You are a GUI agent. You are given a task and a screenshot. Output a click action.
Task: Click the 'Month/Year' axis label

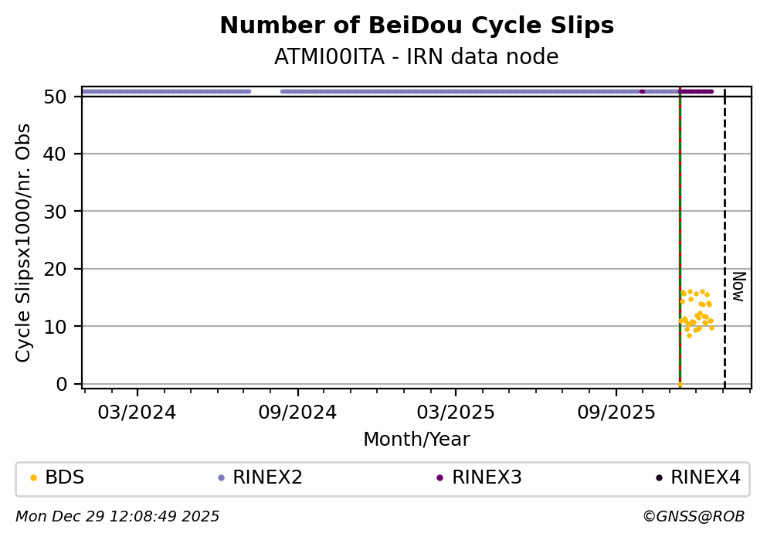(x=416, y=440)
